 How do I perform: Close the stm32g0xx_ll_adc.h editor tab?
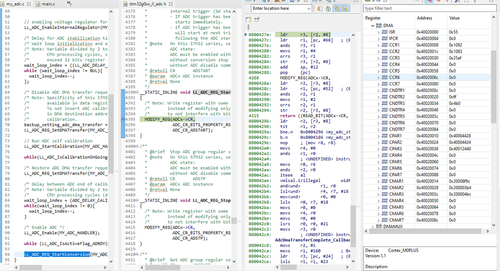171,4
